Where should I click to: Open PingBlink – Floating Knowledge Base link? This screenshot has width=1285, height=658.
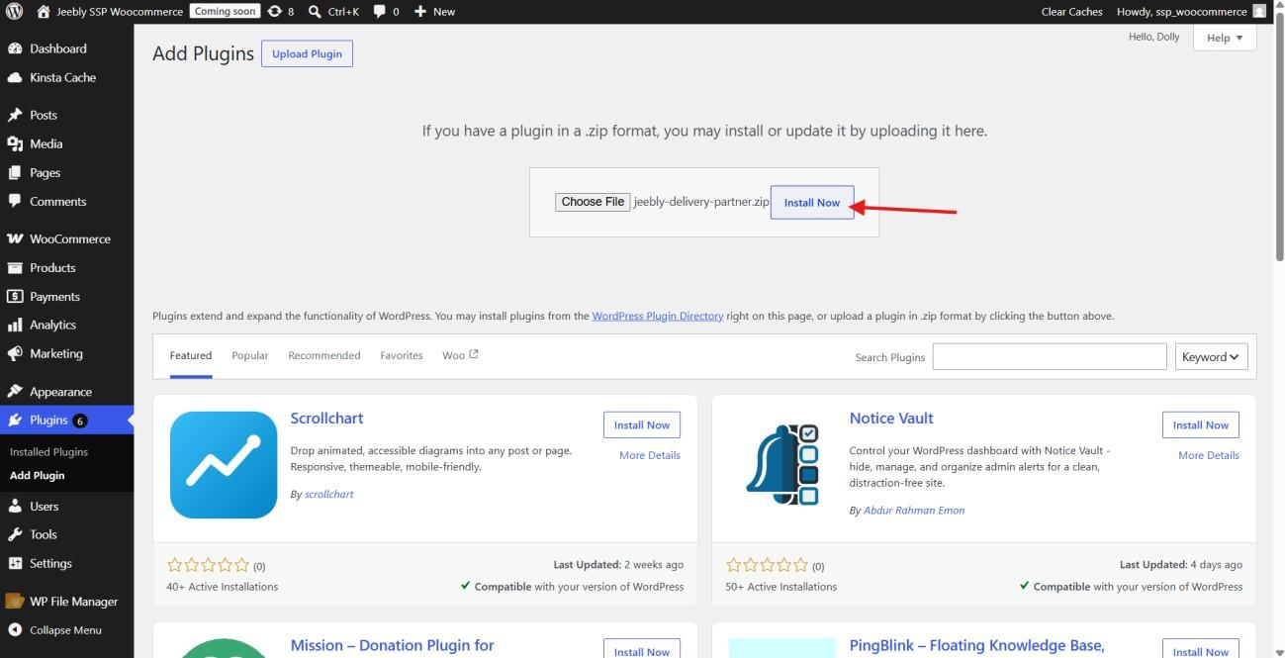pos(976,645)
